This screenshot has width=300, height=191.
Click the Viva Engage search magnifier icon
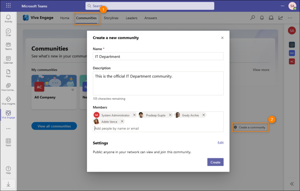[x=253, y=18]
